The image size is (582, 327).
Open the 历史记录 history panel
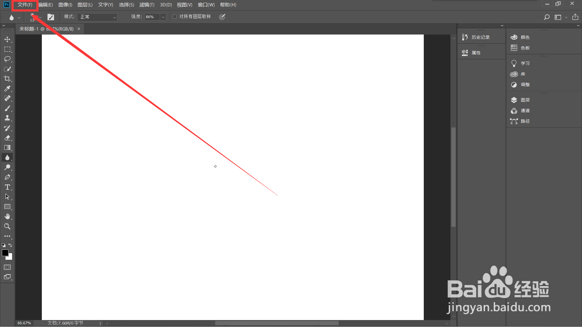coord(480,37)
